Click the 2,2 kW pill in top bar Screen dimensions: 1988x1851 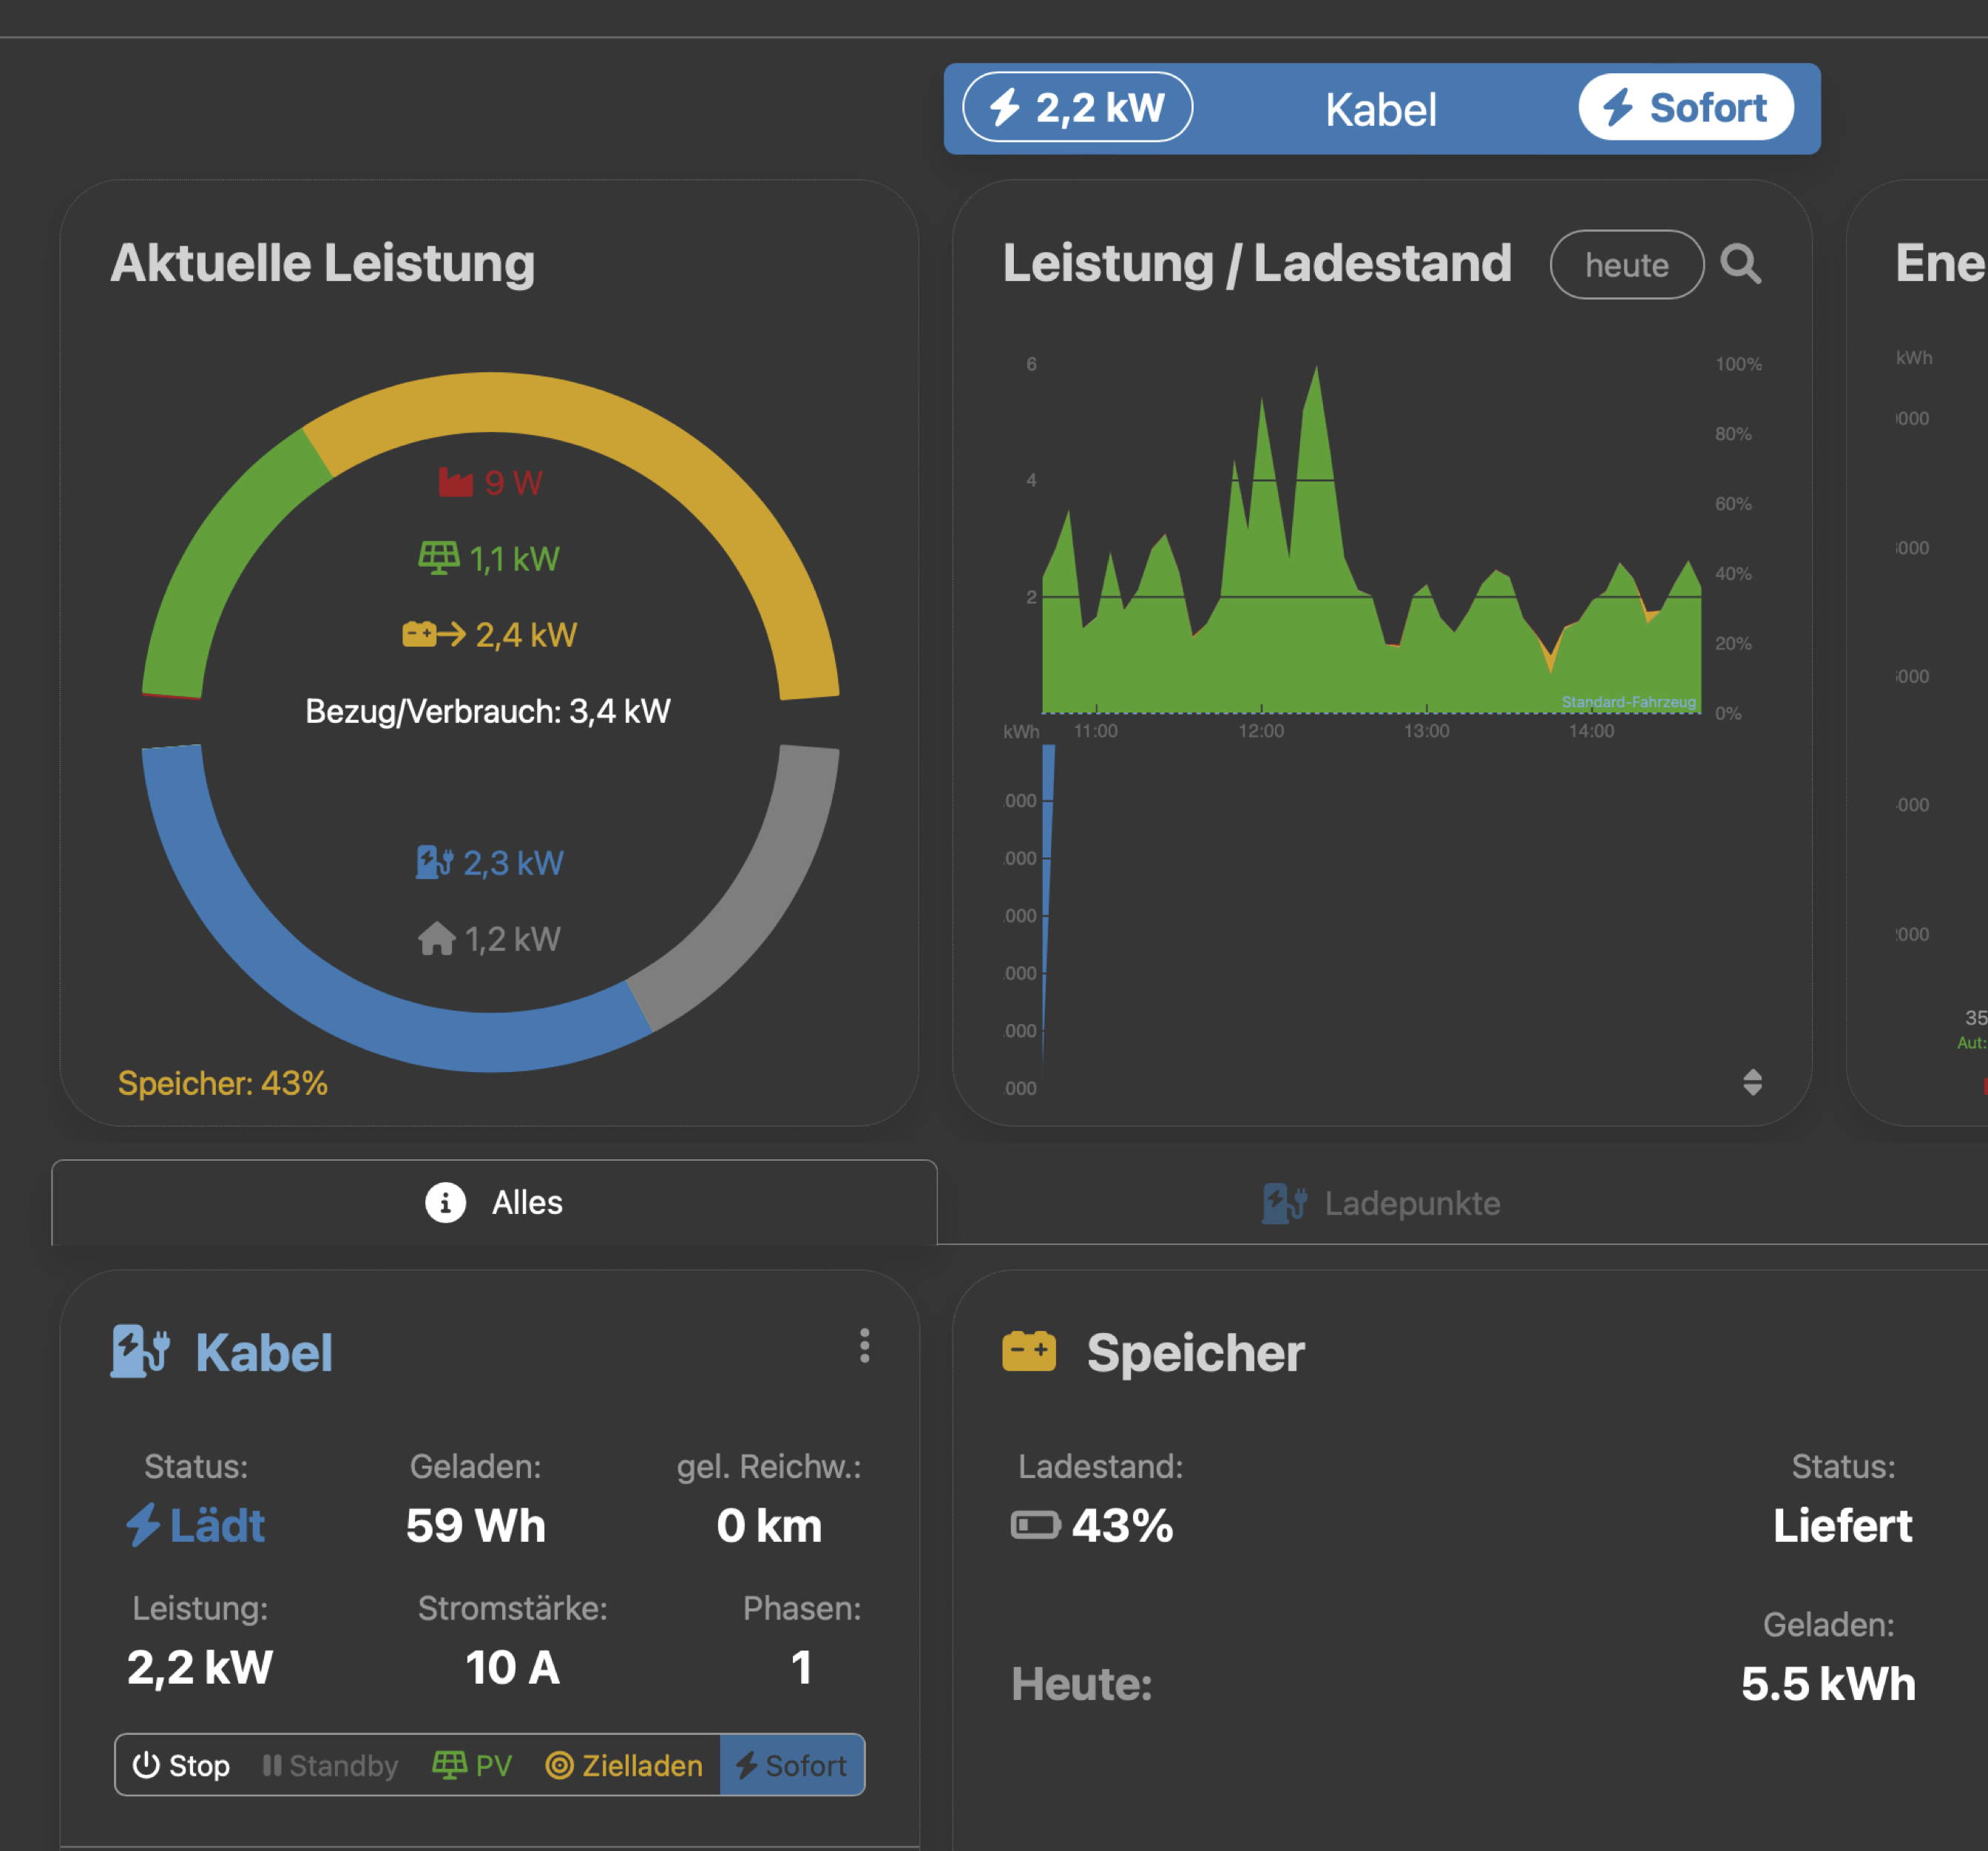[x=1077, y=107]
